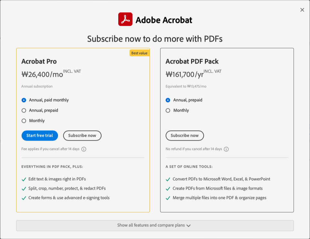This screenshot has width=310, height=239.
Task: Click checkmark next to 'Convert PDFs to Microsoft Word'
Action: 168,179
